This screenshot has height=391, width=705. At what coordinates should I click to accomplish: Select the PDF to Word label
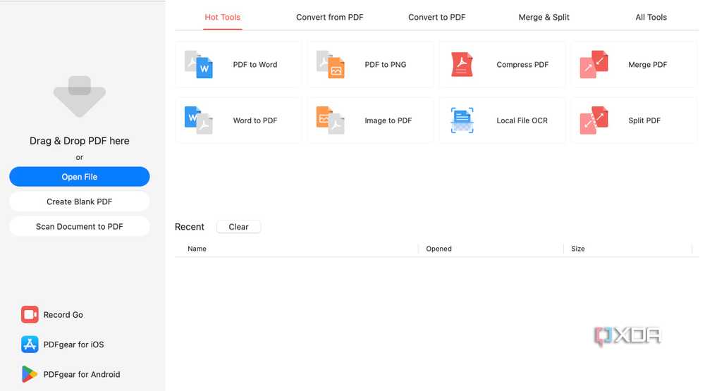tap(255, 64)
